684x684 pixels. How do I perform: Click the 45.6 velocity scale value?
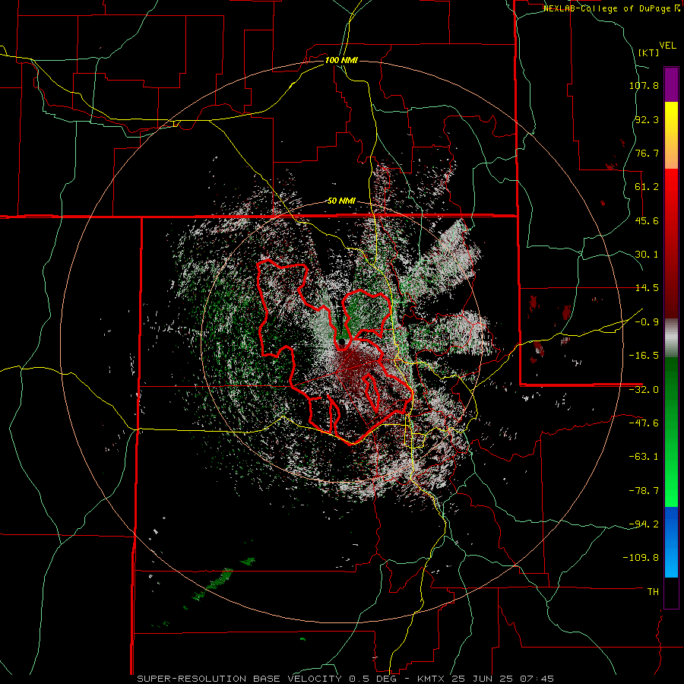point(647,220)
